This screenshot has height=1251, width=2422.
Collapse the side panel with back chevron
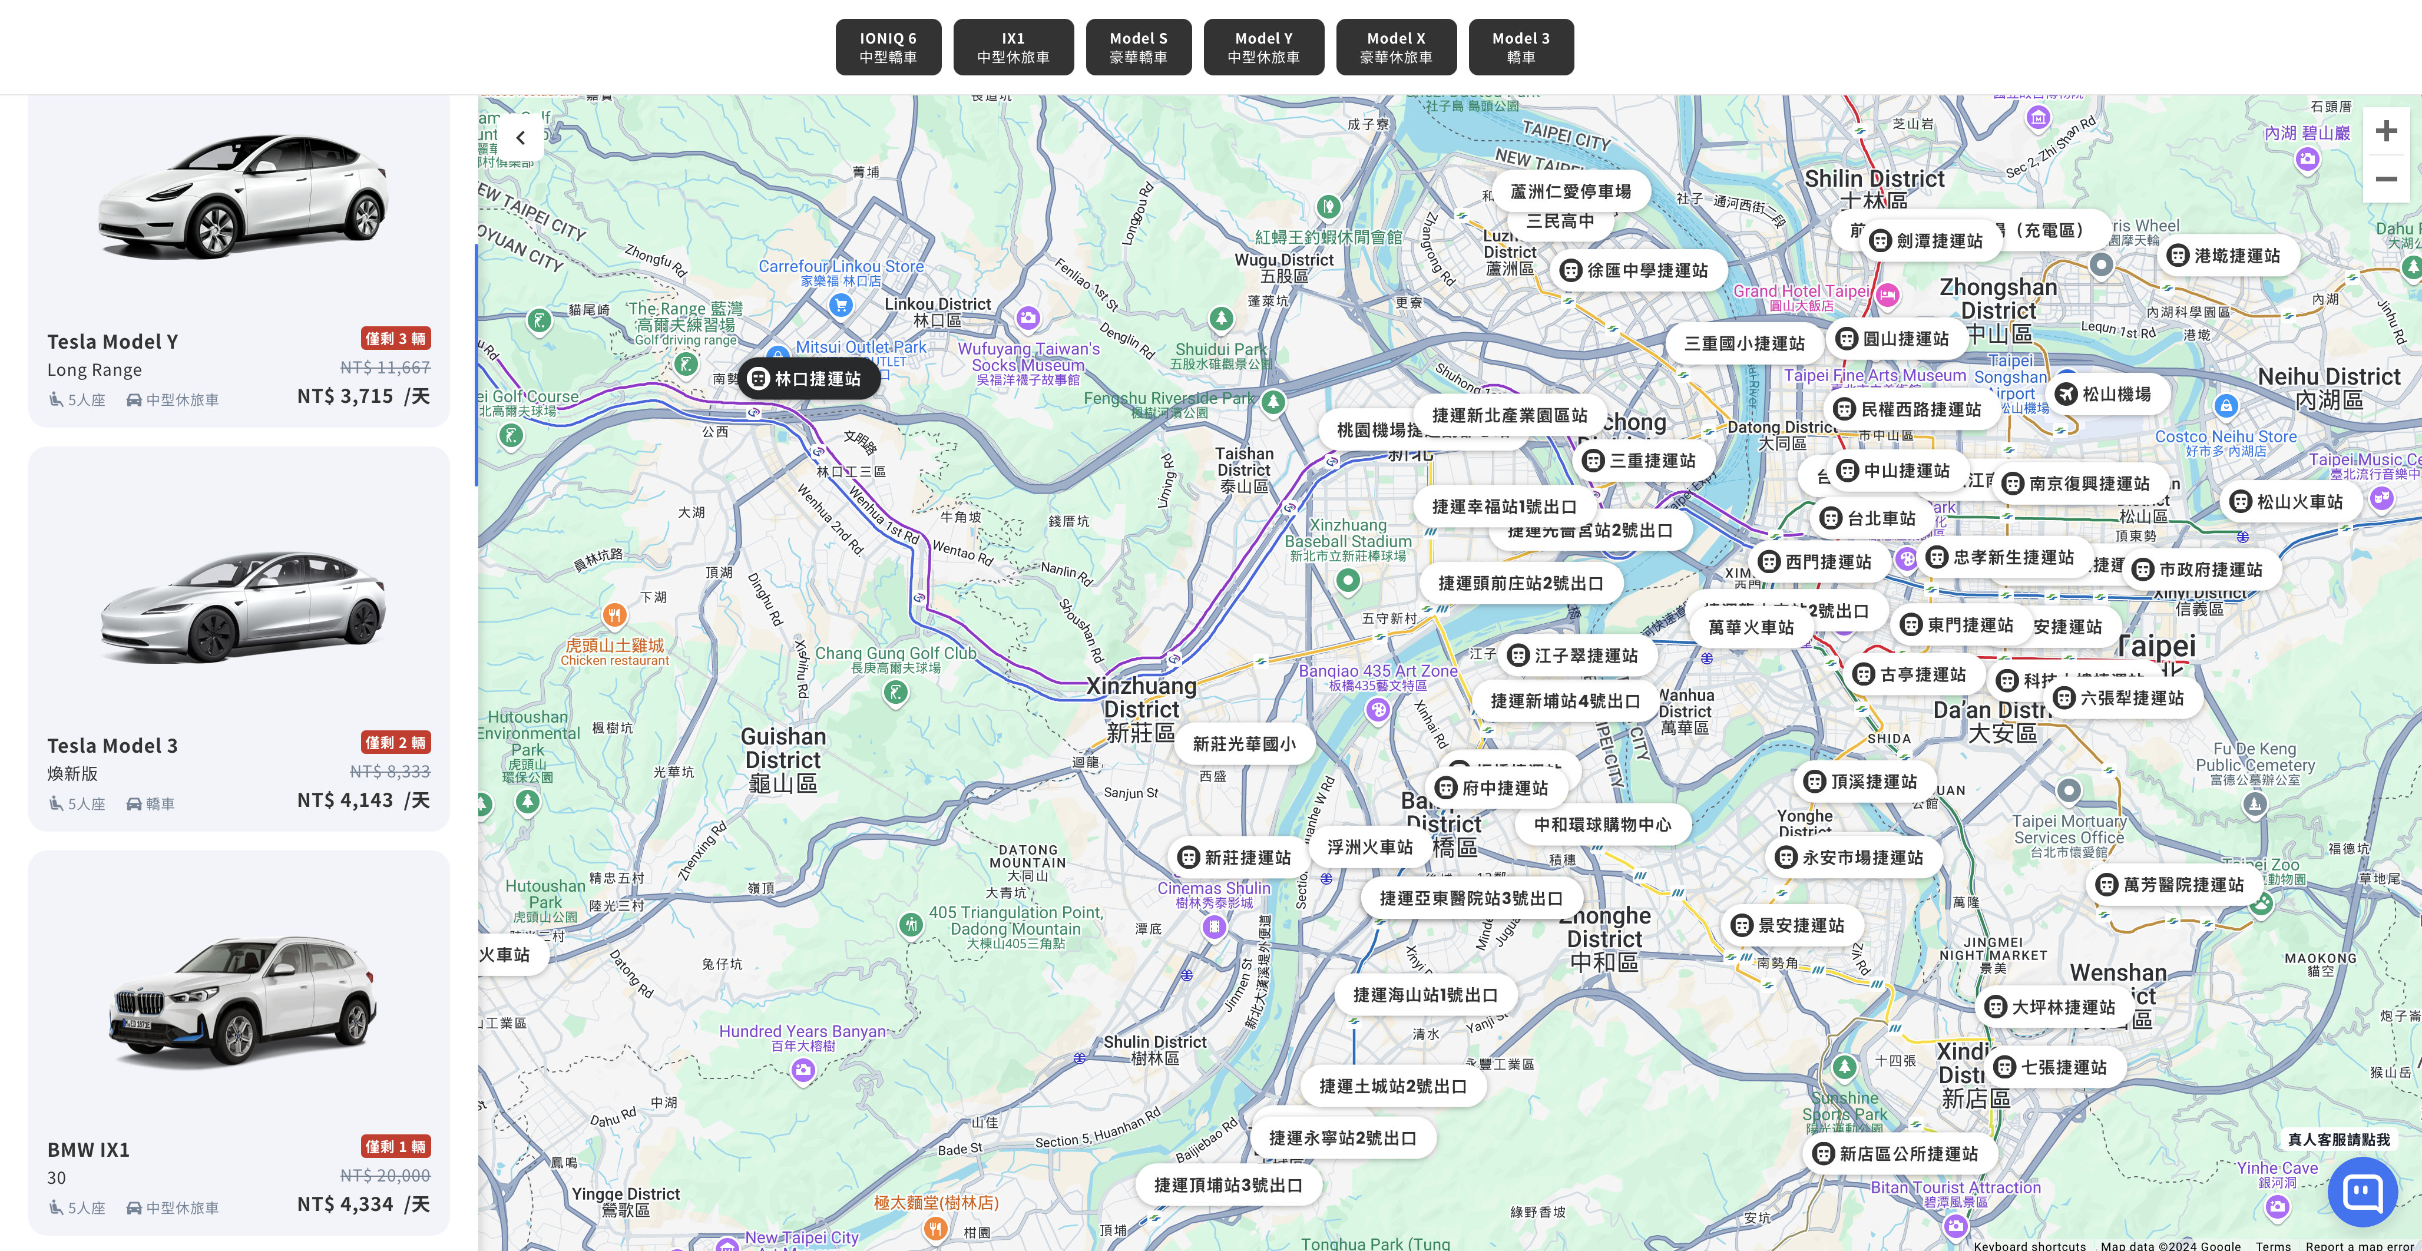(x=520, y=137)
